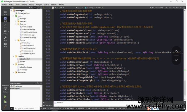The width and height of the screenshot is (187, 112).
Task: Open the Welcome mode grid icon
Action: (5, 12)
